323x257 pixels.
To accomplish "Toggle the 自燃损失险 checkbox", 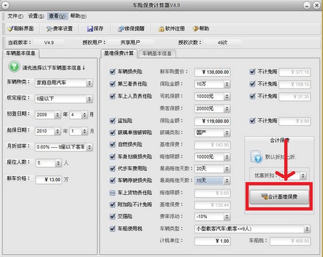I will point(112,145).
